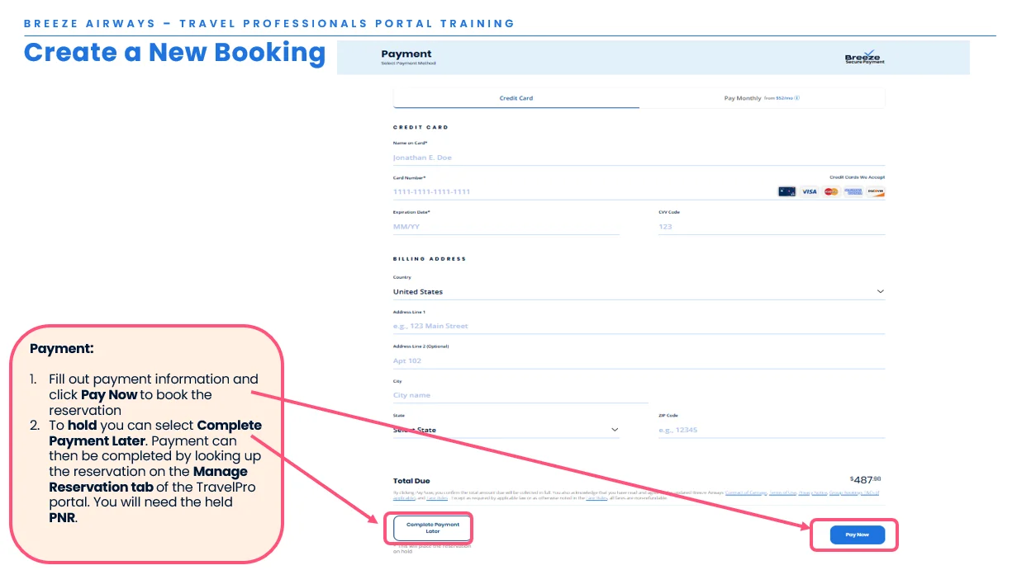Click the Credit Cards We Accept label

coord(857,177)
